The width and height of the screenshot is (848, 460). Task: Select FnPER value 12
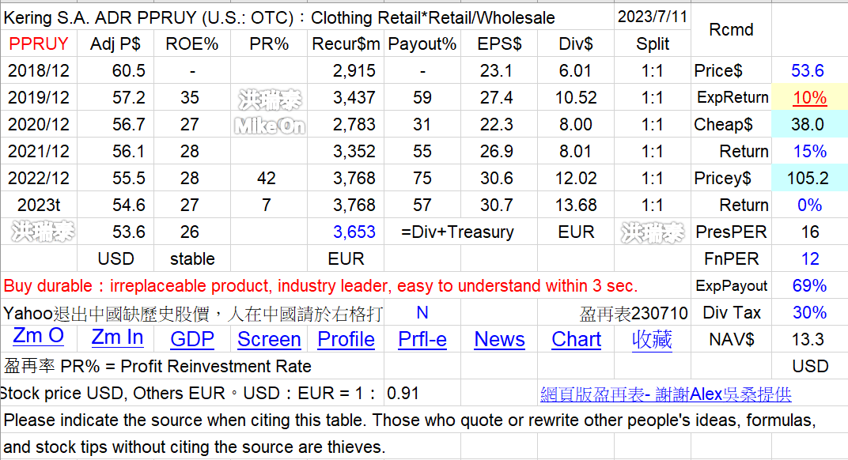pos(809,259)
